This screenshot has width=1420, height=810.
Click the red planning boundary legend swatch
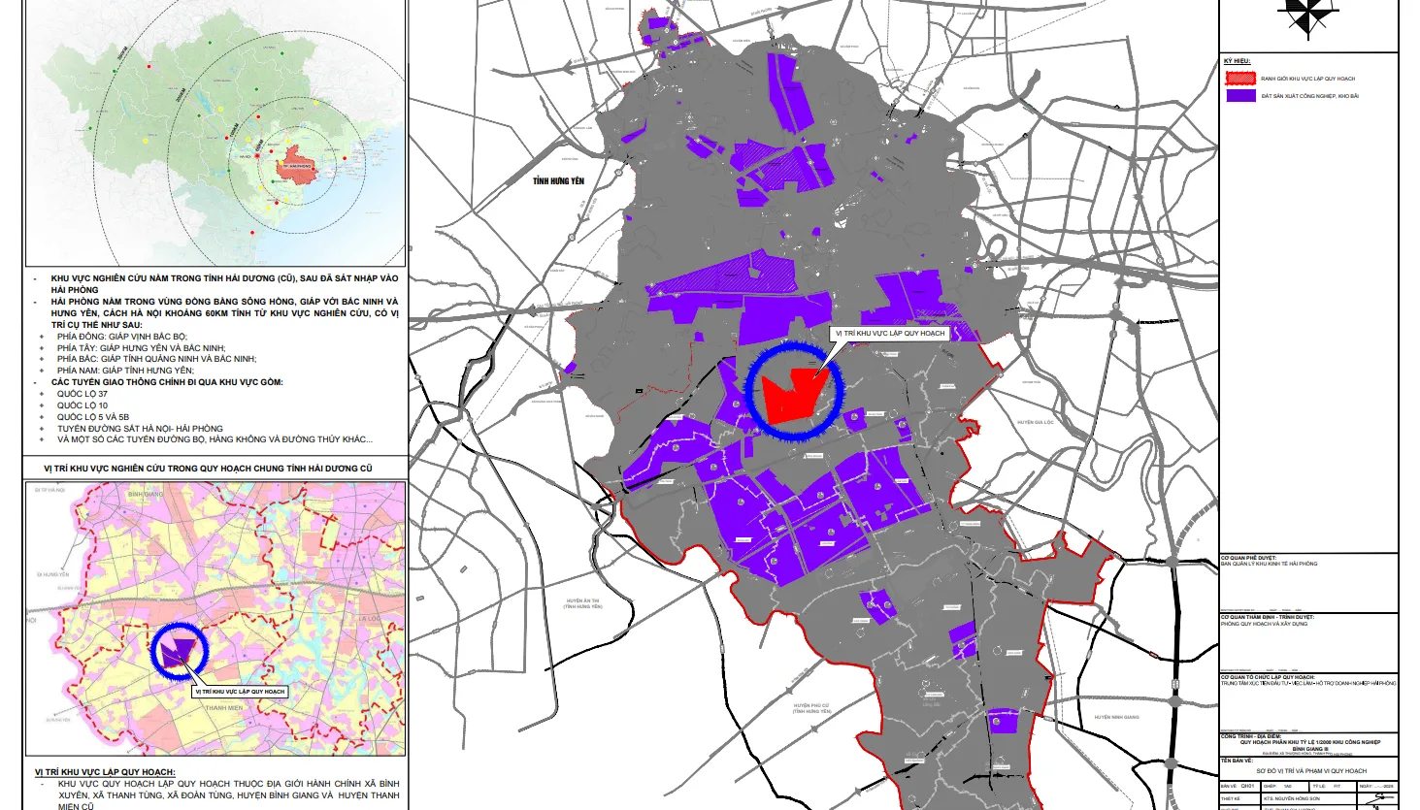coord(1239,79)
